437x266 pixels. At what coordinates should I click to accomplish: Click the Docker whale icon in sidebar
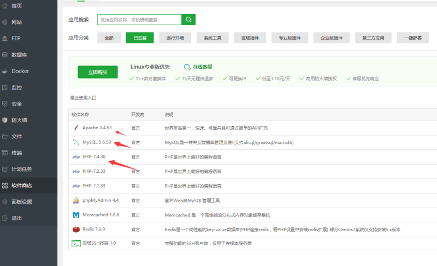[5, 71]
